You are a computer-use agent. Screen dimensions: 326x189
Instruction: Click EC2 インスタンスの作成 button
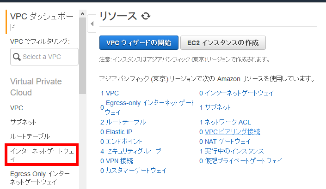223,43
